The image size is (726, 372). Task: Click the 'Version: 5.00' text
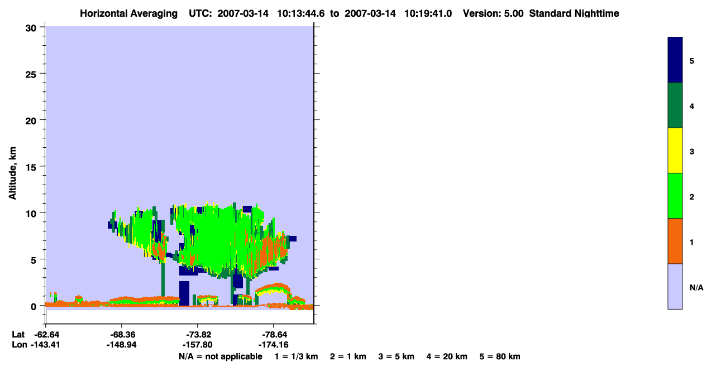point(493,13)
